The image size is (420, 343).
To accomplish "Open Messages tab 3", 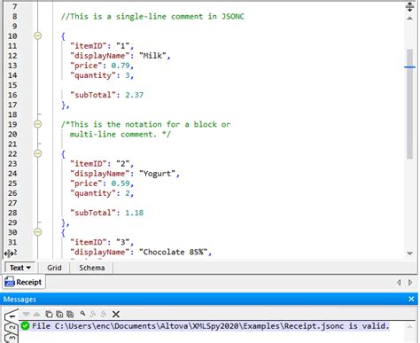I will pos(12,338).
